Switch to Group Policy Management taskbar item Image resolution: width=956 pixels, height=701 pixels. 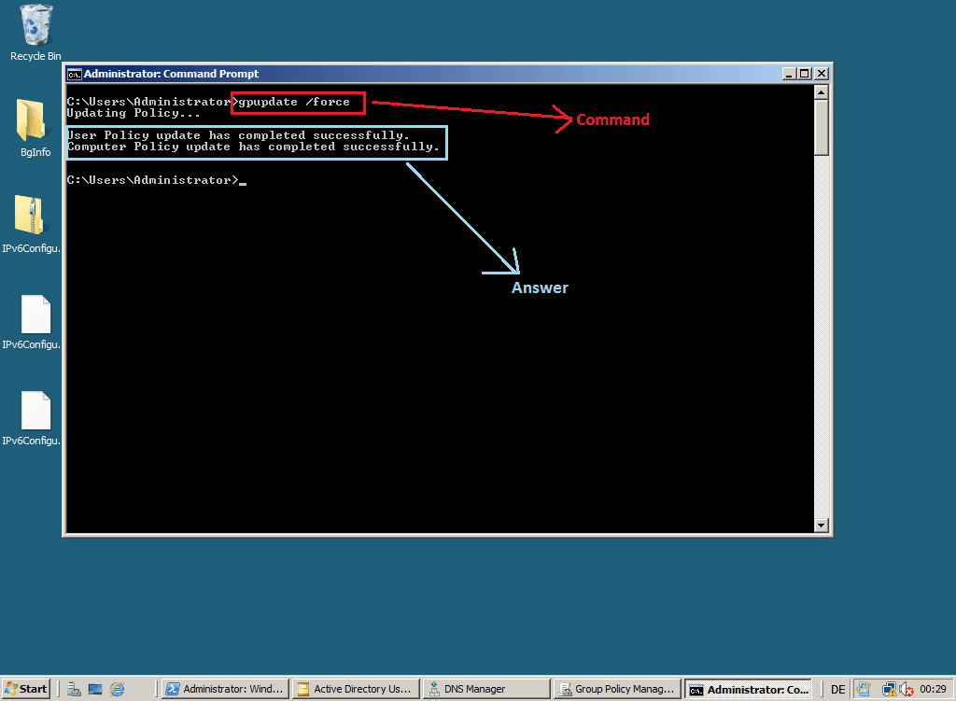(x=614, y=689)
